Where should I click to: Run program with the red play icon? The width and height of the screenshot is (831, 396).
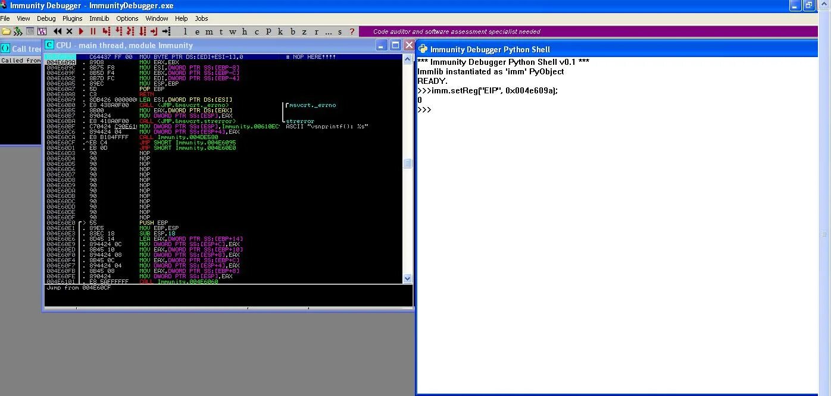pos(82,32)
